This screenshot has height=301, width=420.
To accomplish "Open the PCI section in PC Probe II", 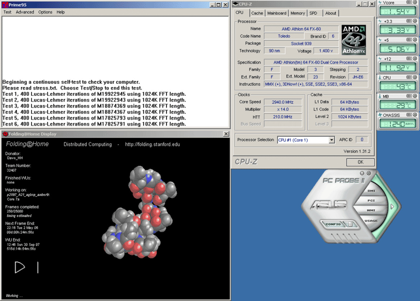I will coord(371,201).
